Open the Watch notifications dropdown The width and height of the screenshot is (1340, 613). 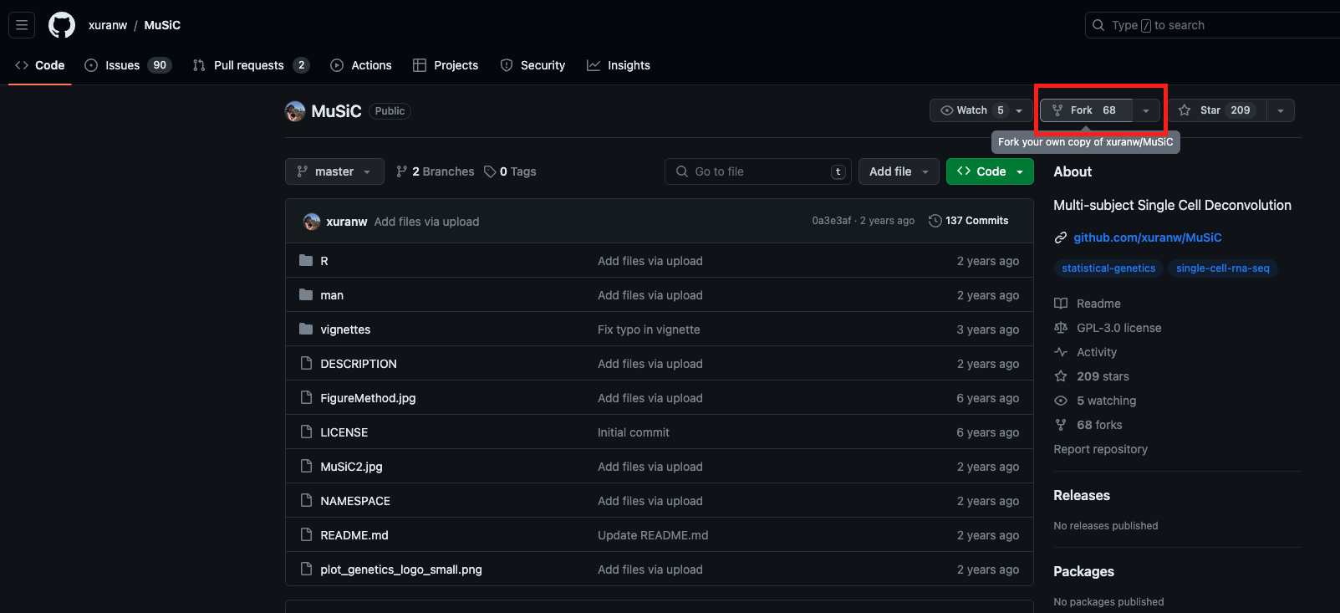[981, 110]
